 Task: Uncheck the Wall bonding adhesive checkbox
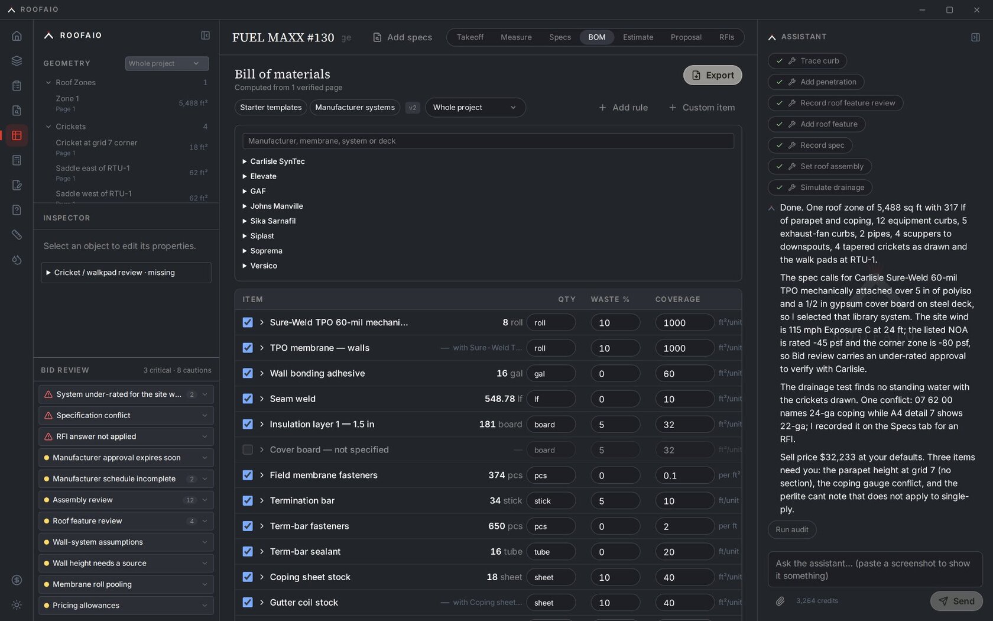[x=248, y=373]
